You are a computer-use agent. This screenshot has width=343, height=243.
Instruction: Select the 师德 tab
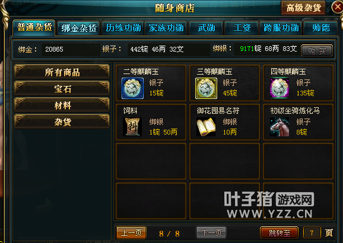(321, 28)
